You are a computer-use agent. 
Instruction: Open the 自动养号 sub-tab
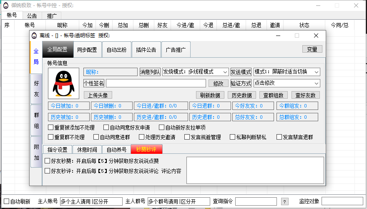tap(116, 150)
